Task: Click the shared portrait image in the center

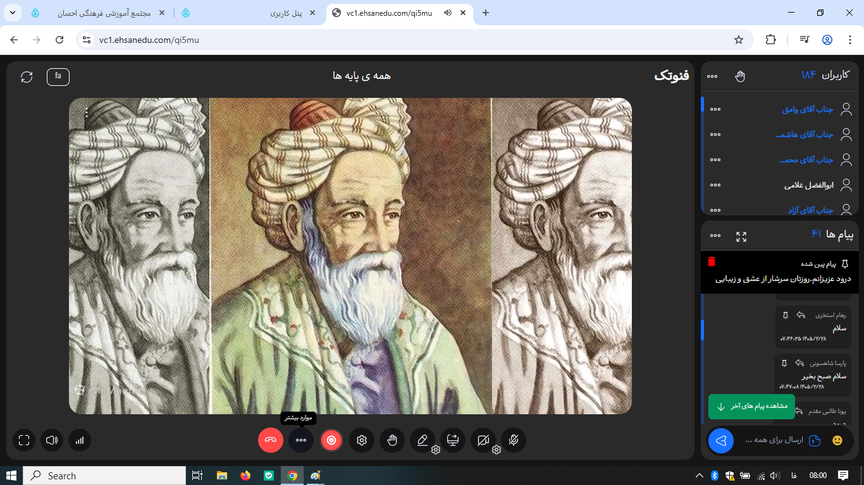Action: pos(350,256)
